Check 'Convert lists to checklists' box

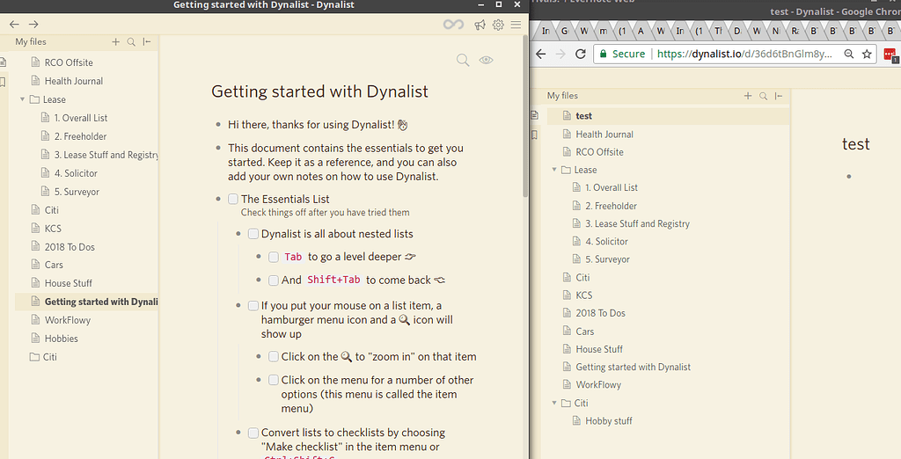pos(253,433)
